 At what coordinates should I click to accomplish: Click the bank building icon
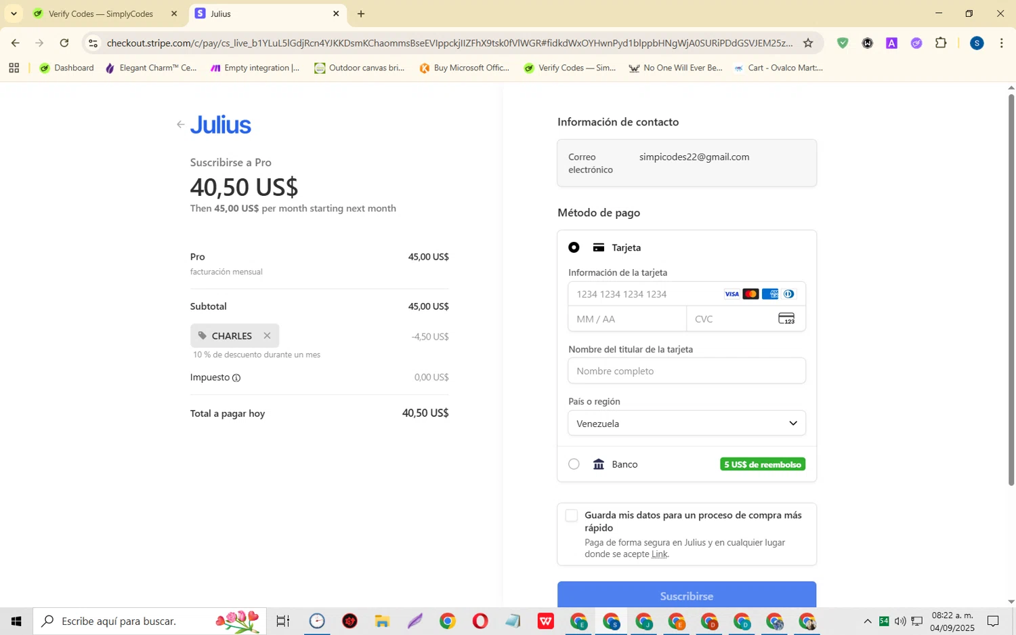599,464
